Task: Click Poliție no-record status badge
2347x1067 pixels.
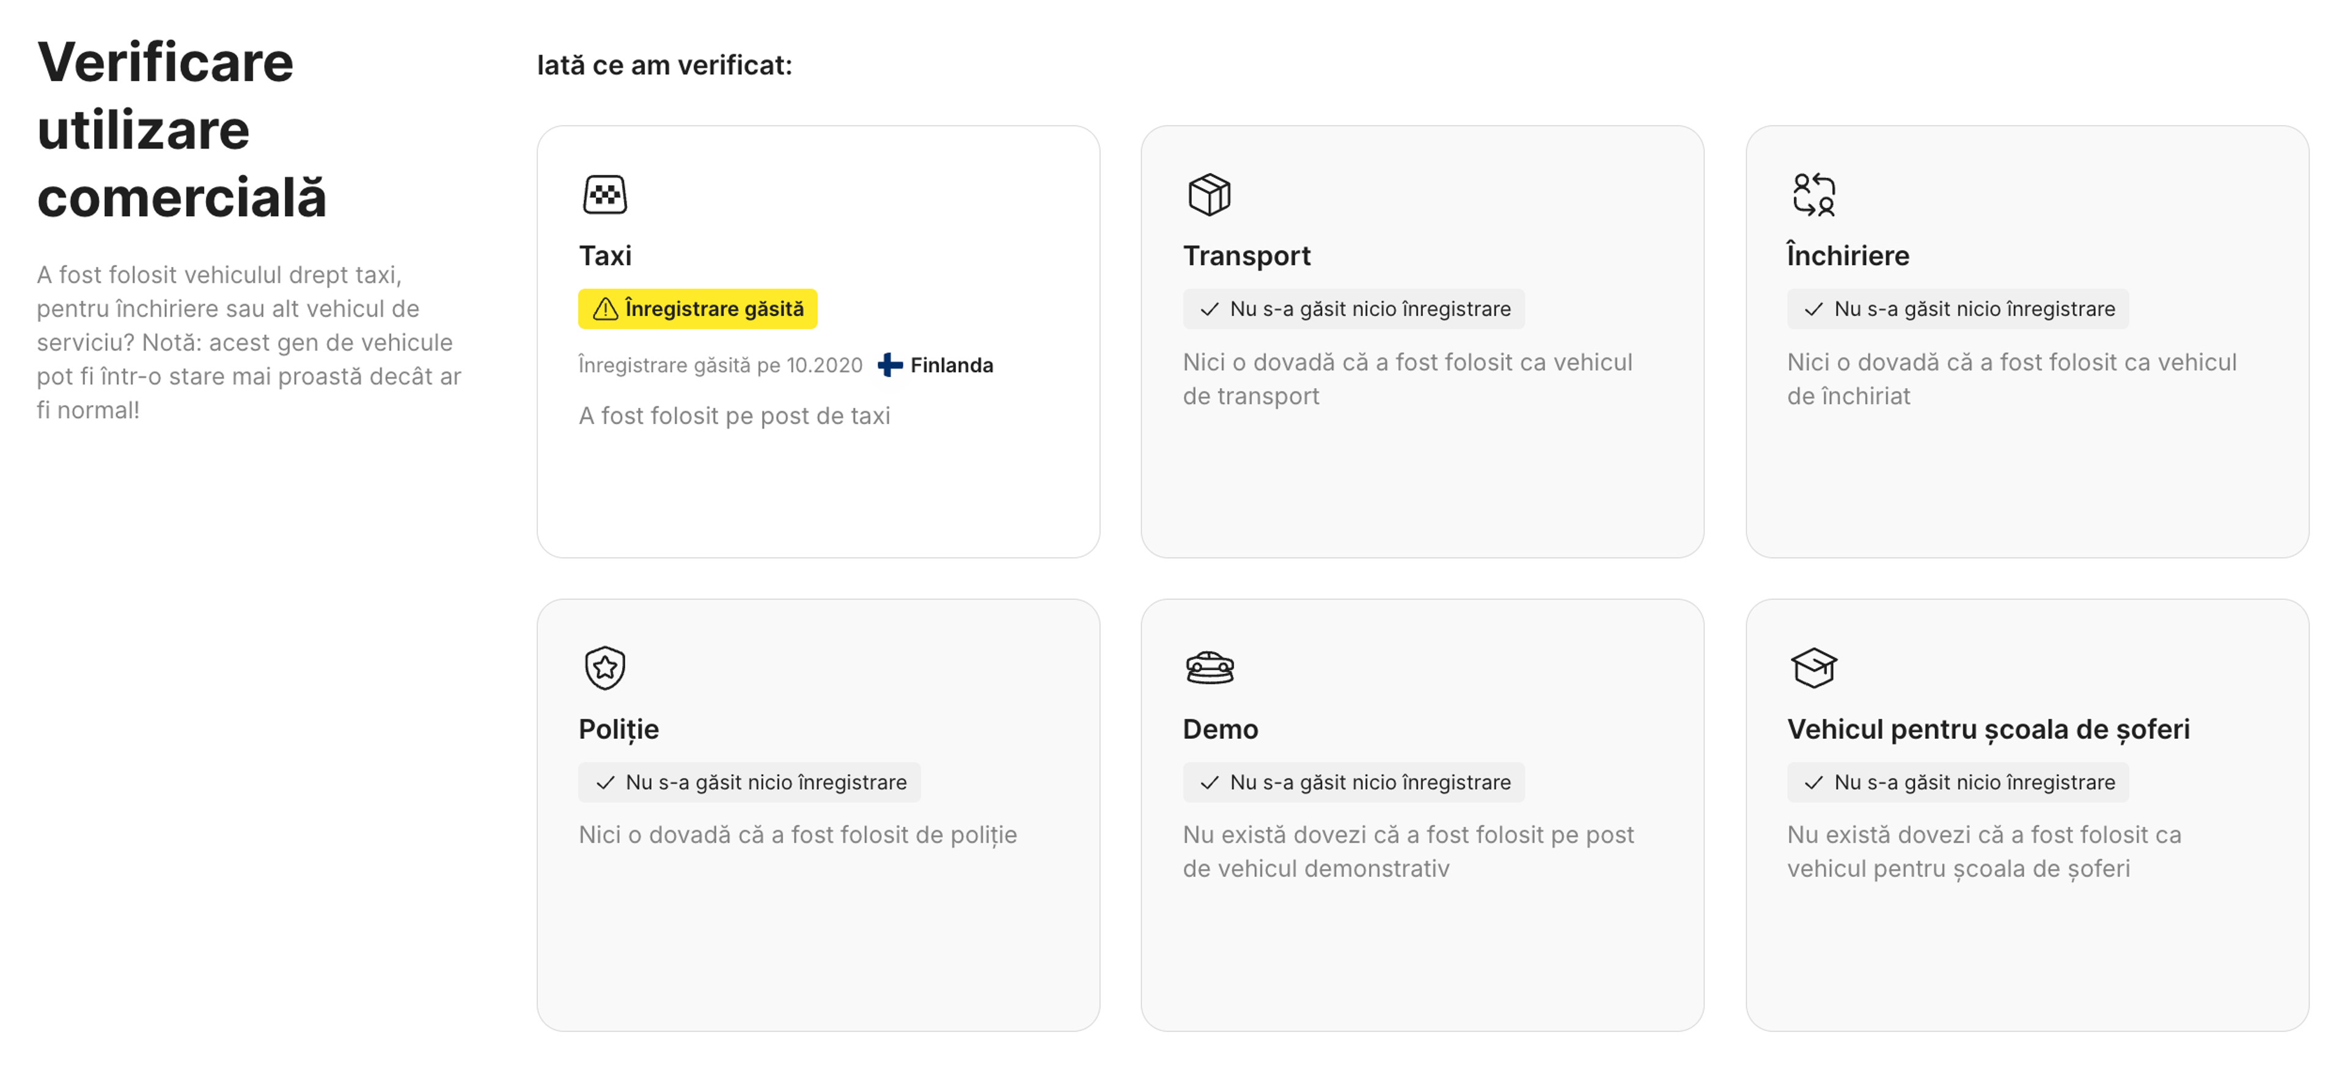Action: click(749, 782)
